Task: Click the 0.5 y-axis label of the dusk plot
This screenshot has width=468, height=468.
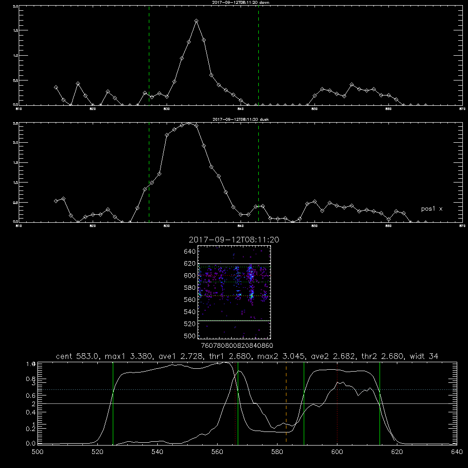Action: [16, 202]
